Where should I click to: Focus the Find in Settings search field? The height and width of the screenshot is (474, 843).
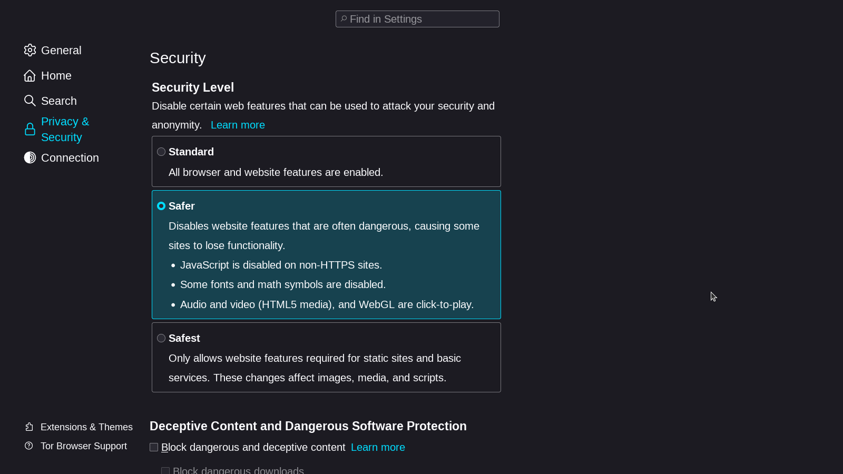(421, 19)
